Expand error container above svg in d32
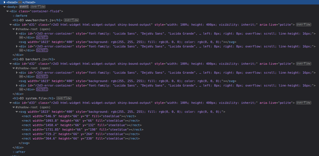Viewport: 319px width, 156px height. pos(17,73)
